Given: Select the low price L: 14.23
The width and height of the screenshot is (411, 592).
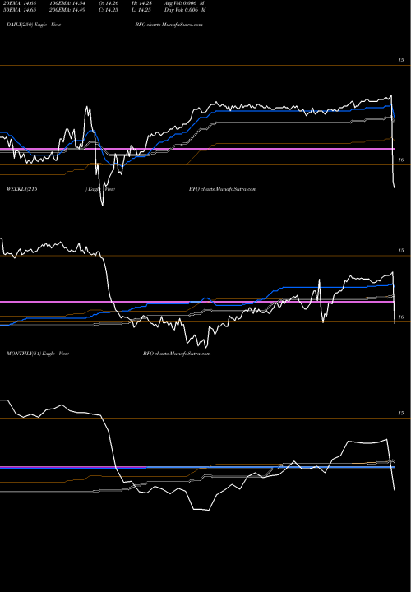Looking at the screenshot, I should click(x=141, y=10).
